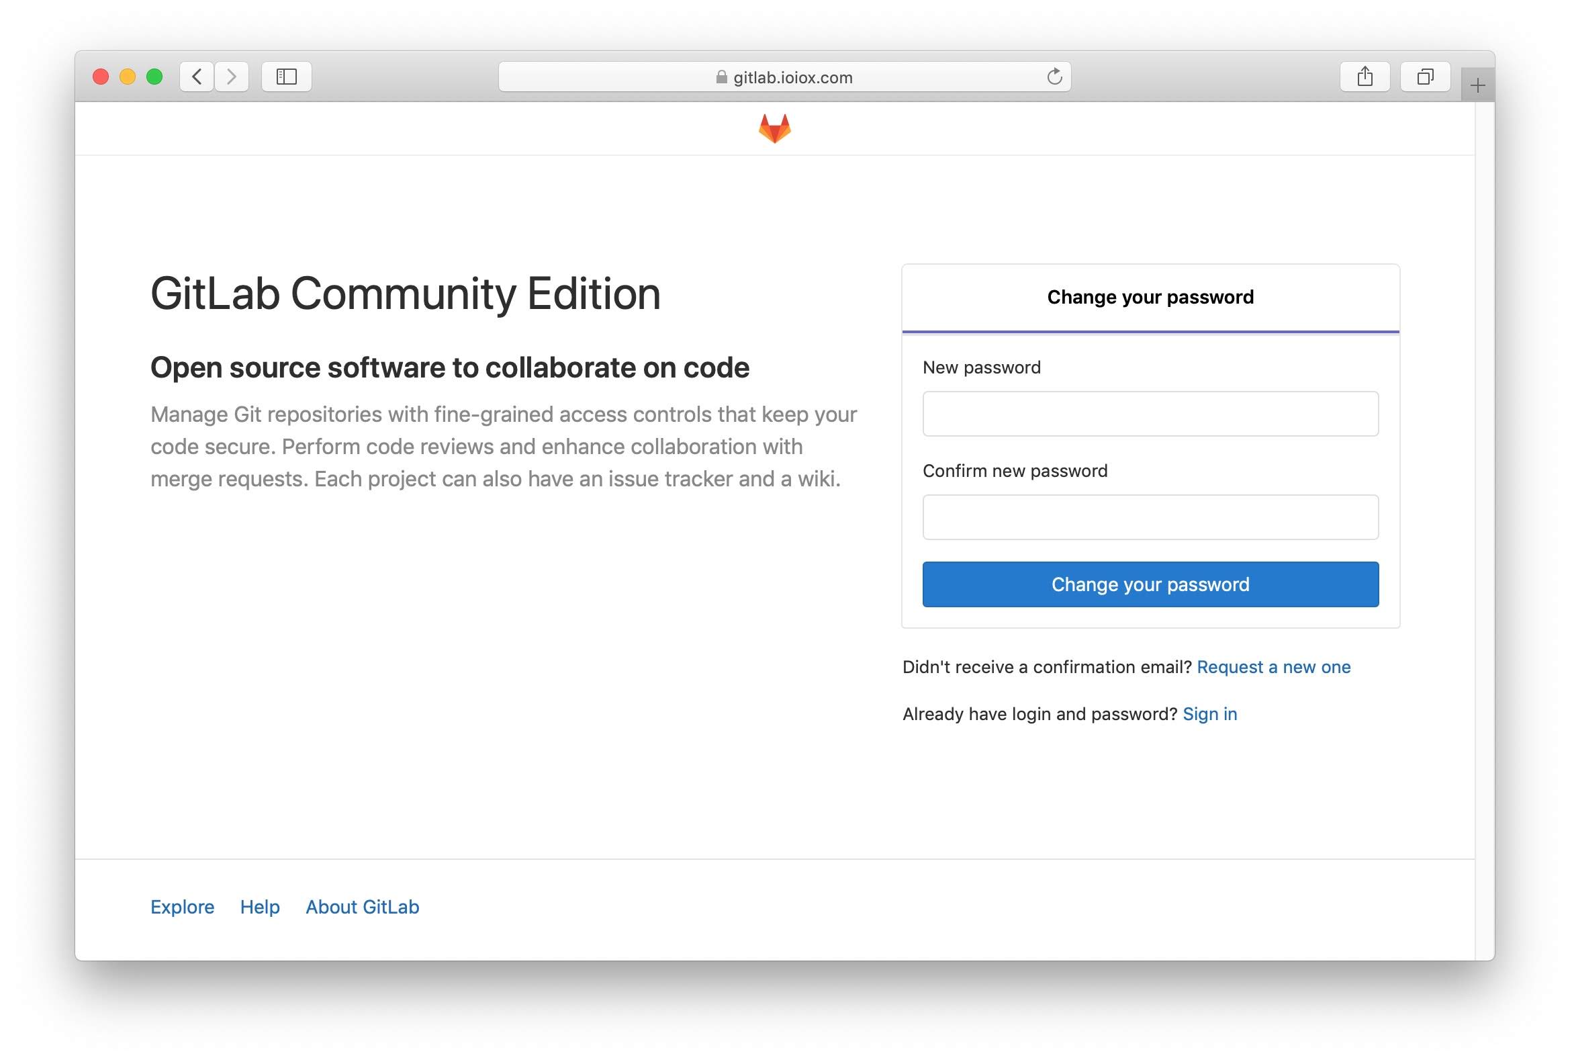Focus the gitlab.ioiox.com address bar
Viewport: 1570px width, 1060px height.
pyautogui.click(x=784, y=77)
